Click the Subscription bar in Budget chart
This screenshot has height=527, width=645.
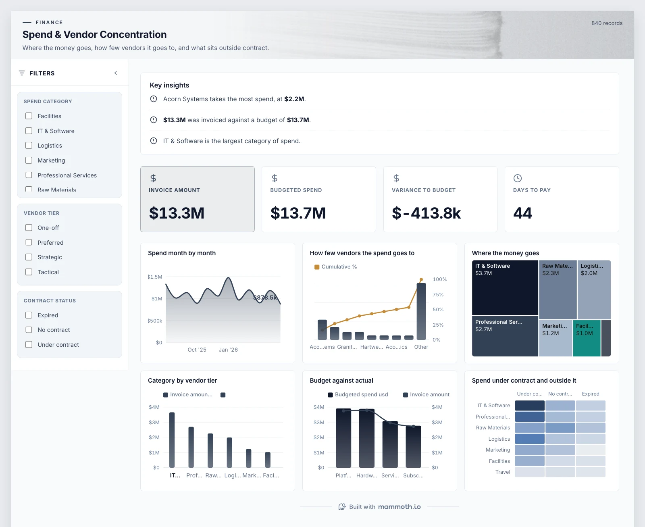[x=413, y=447]
